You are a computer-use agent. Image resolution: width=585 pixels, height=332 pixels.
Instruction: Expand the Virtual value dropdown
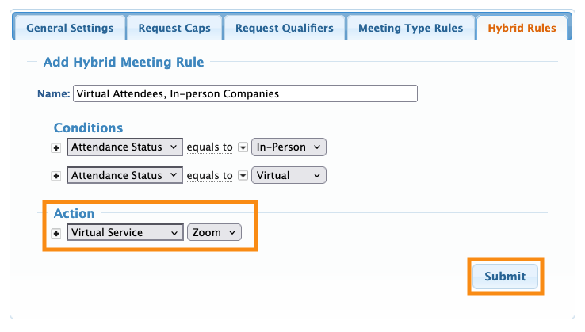click(x=289, y=176)
